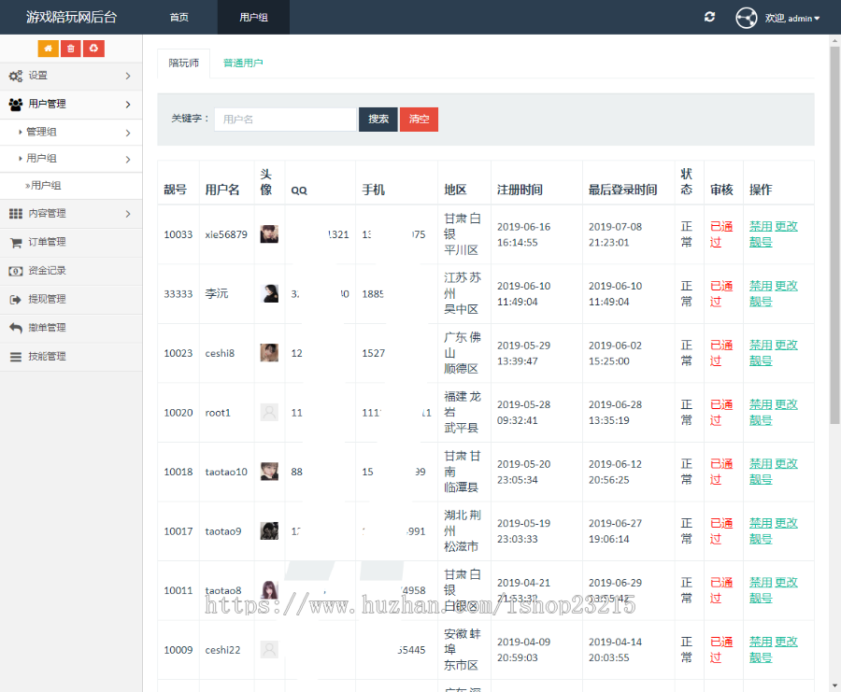The height and width of the screenshot is (692, 841).
Task: Click 禁用 link for user xie56879
Action: [x=761, y=226]
